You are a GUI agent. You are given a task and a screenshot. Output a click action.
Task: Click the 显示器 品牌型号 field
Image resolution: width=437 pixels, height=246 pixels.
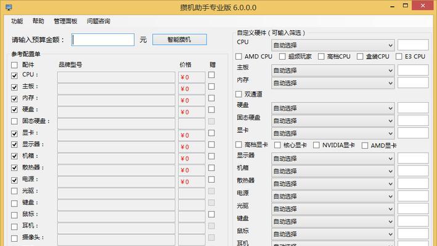pyautogui.click(x=116, y=147)
